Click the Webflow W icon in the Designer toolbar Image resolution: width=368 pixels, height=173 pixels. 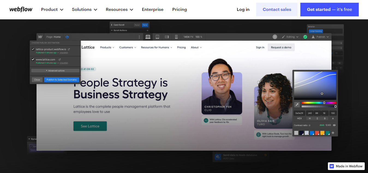[40, 37]
